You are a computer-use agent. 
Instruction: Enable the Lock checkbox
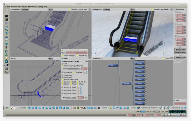pos(62,64)
